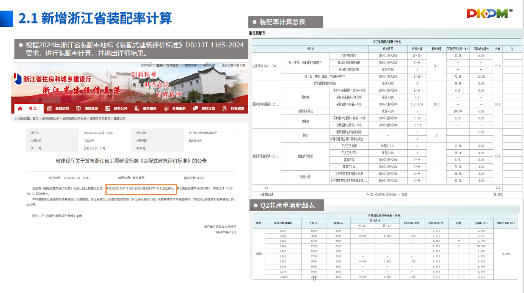Click the 78.602 floor total area value
This screenshot has height=293, width=524.
(505, 254)
